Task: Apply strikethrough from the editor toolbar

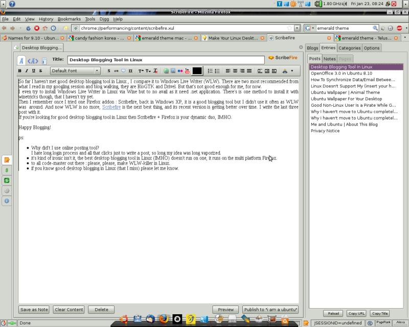Action: click(40, 71)
